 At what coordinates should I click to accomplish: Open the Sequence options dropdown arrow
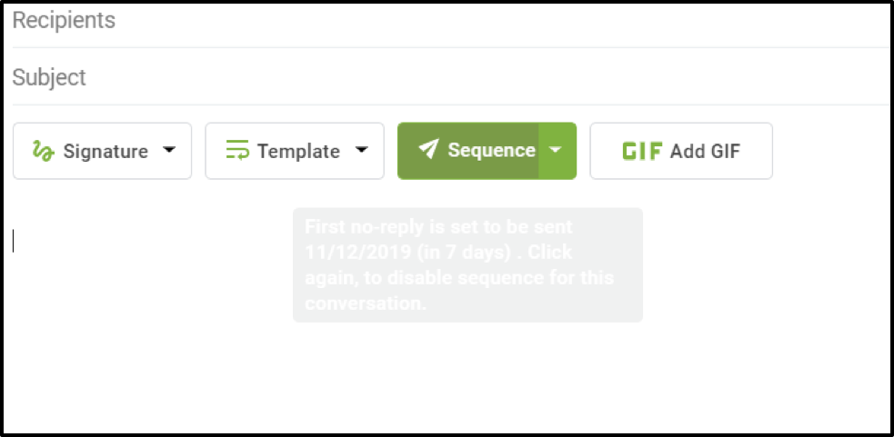[557, 151]
